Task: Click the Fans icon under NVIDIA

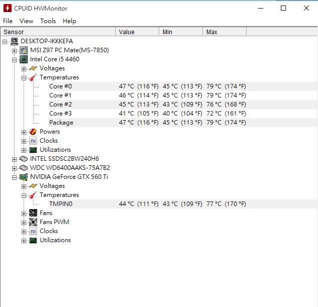Action: 33,213
